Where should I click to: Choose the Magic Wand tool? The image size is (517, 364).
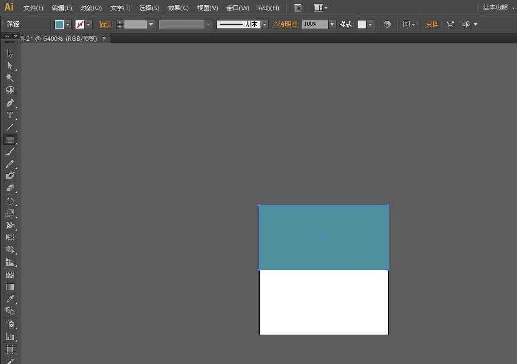coord(10,78)
